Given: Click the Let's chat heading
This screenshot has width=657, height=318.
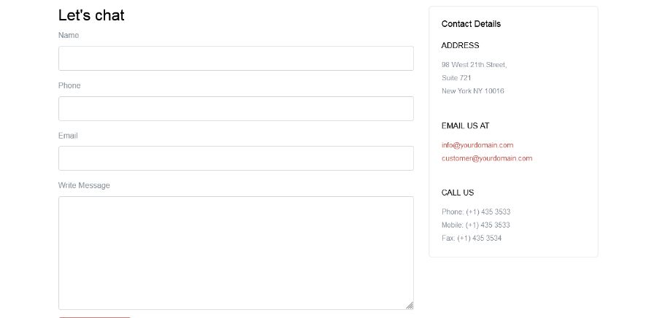Looking at the screenshot, I should click(x=91, y=15).
